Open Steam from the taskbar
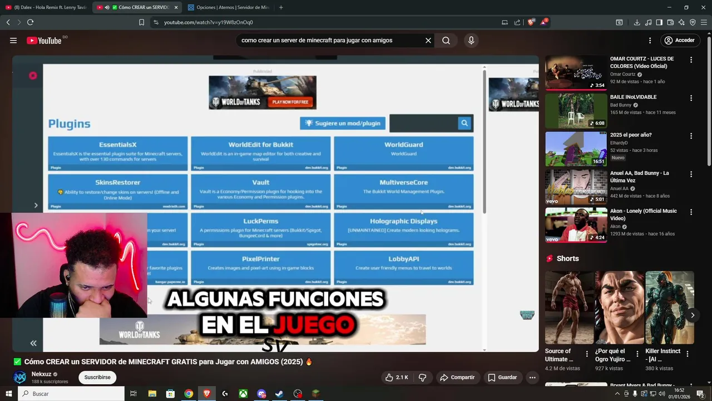712x401 pixels. click(x=279, y=394)
